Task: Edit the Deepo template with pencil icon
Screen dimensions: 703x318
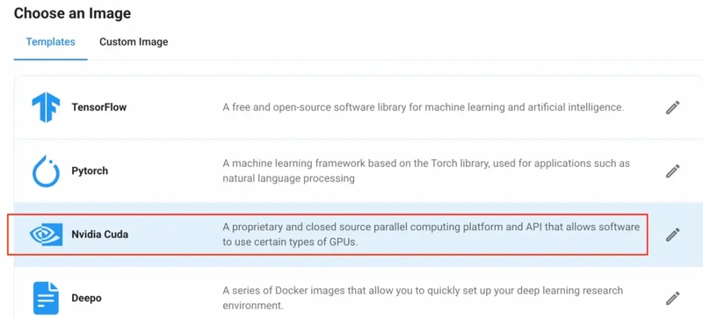Action: [x=672, y=299]
